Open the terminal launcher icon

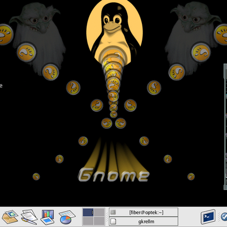tap(208, 217)
